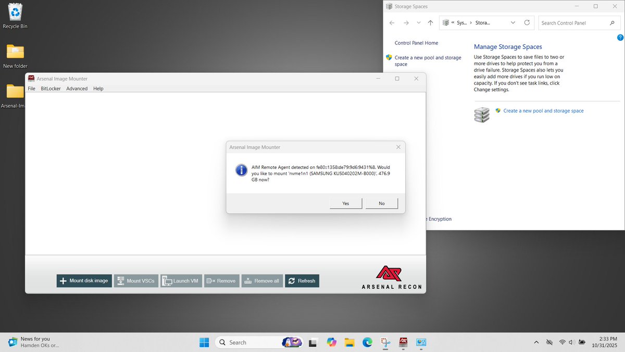
Task: Click the Remove button
Action: click(221, 281)
